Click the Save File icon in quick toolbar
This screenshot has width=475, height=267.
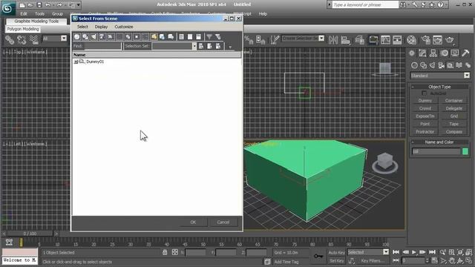[x=39, y=5]
